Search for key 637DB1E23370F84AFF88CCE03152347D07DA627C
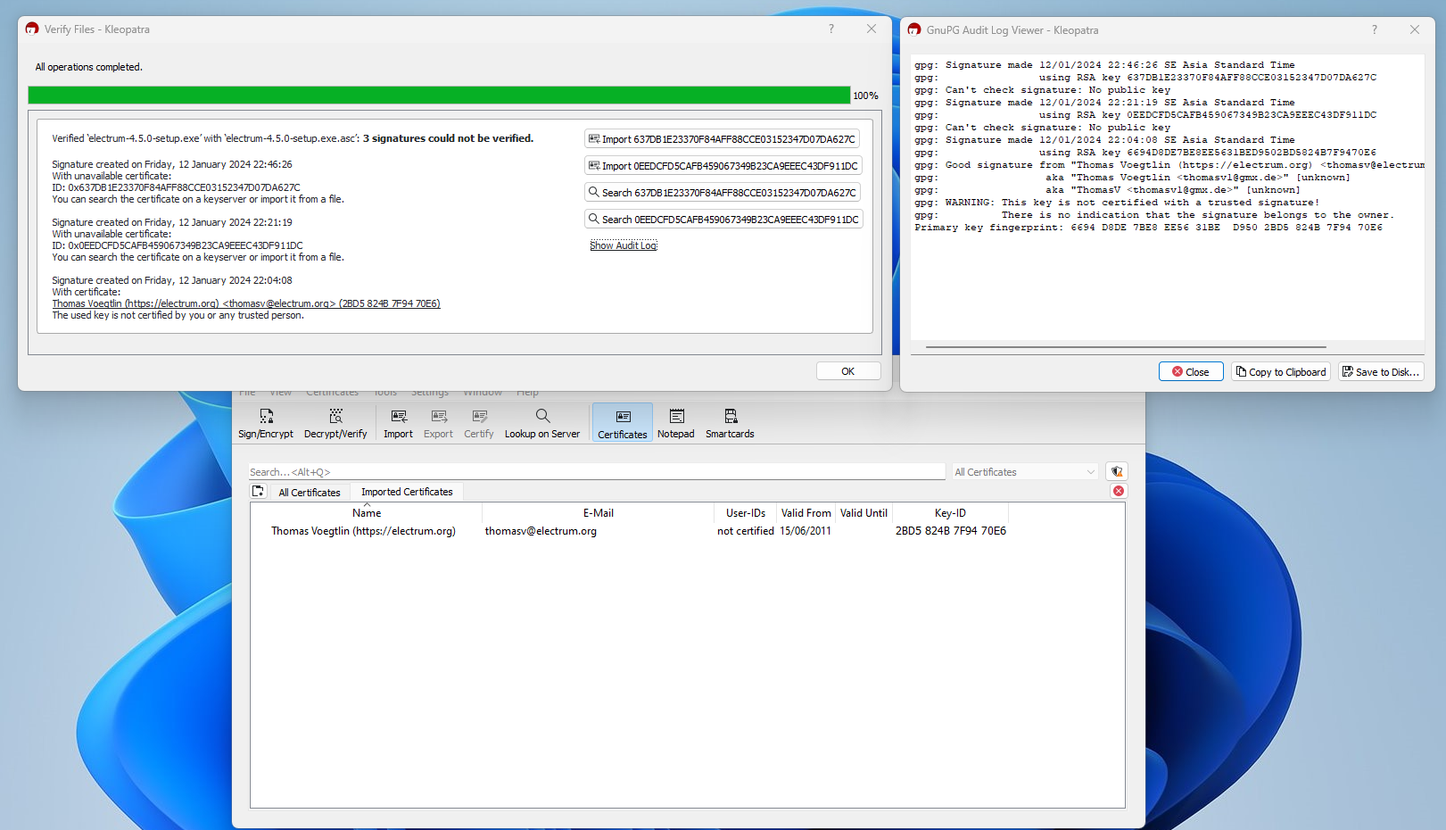The image size is (1446, 830). click(723, 193)
